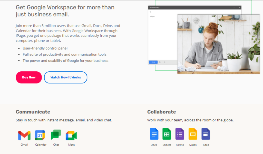
Task: Open the Google Slides icon
Action: 193,134
